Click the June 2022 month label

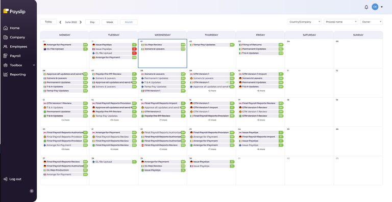(71, 22)
